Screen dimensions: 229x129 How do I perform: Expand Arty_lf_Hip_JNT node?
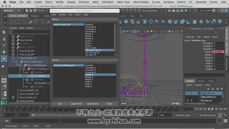[13, 51]
